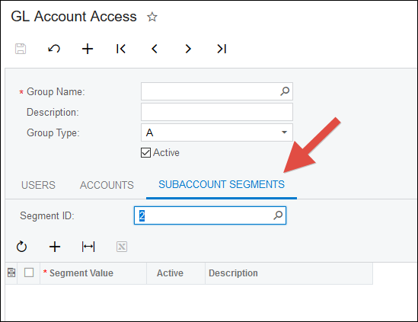418x322 pixels.
Task: Add a row to the segment grid
Action: pos(55,247)
